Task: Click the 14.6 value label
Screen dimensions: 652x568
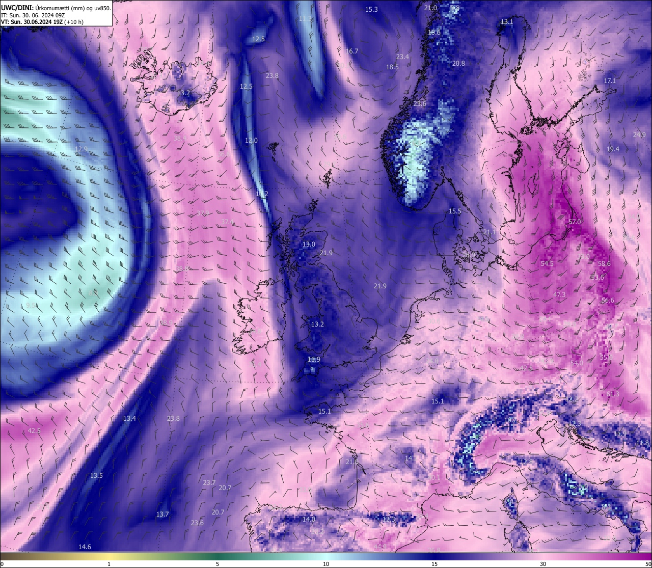Action: click(85, 547)
